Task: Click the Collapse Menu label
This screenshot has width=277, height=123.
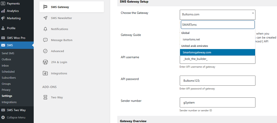Action: 16,117
